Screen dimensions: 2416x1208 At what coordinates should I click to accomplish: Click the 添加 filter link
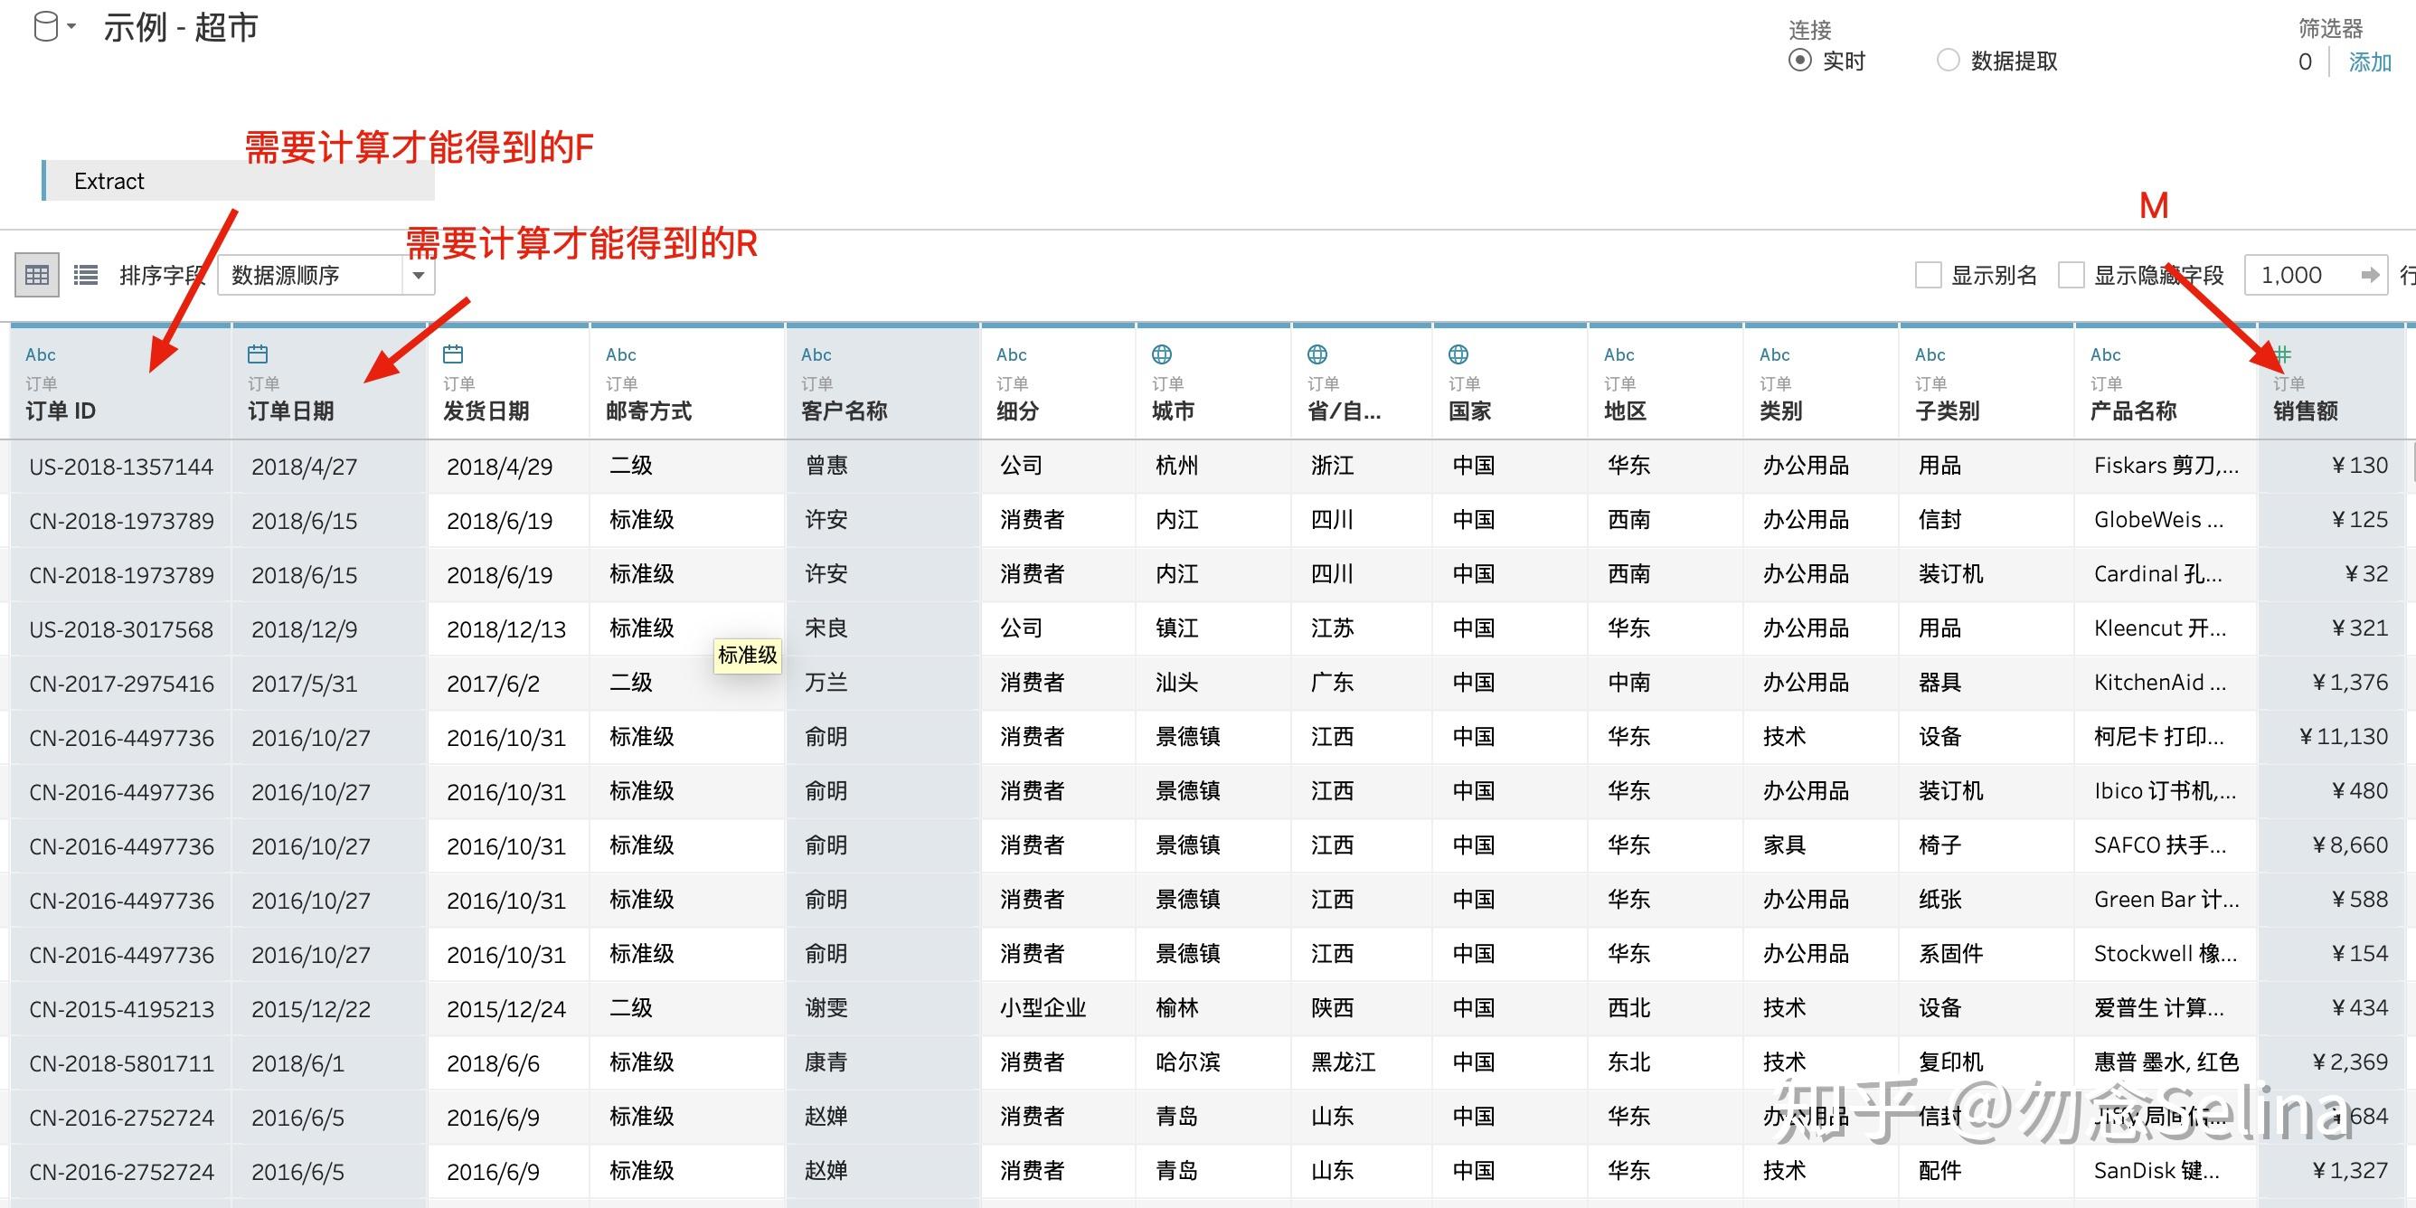[x=2370, y=60]
